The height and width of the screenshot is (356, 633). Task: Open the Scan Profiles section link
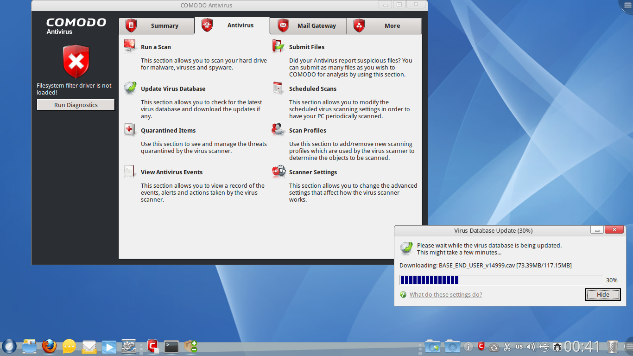[308, 130]
